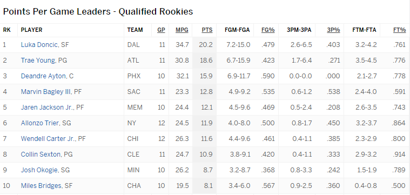Select Allonzo Trier player link
This screenshot has height=195, width=410.
pyautogui.click(x=40, y=123)
